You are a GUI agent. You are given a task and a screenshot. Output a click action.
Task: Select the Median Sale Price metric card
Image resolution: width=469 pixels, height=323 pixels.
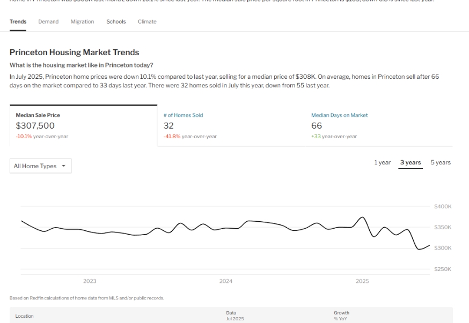click(x=83, y=126)
